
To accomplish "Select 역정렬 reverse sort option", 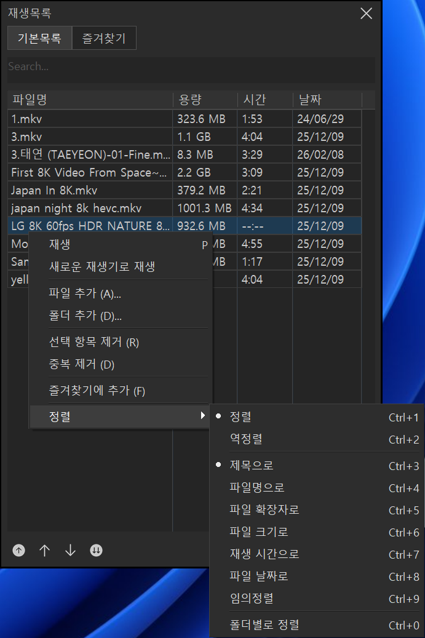I will pyautogui.click(x=246, y=439).
